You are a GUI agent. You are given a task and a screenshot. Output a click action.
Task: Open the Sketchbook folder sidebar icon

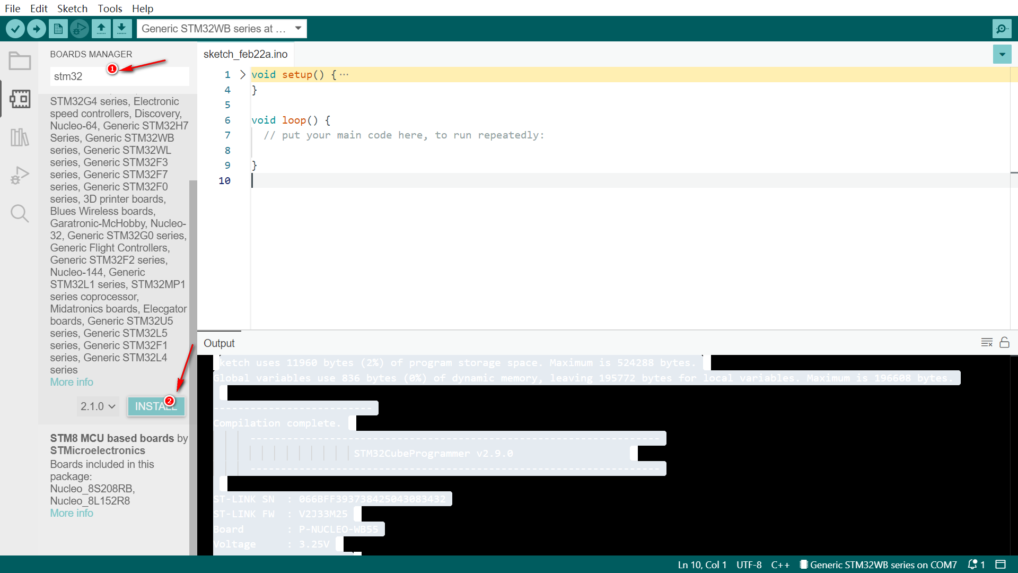coord(20,61)
